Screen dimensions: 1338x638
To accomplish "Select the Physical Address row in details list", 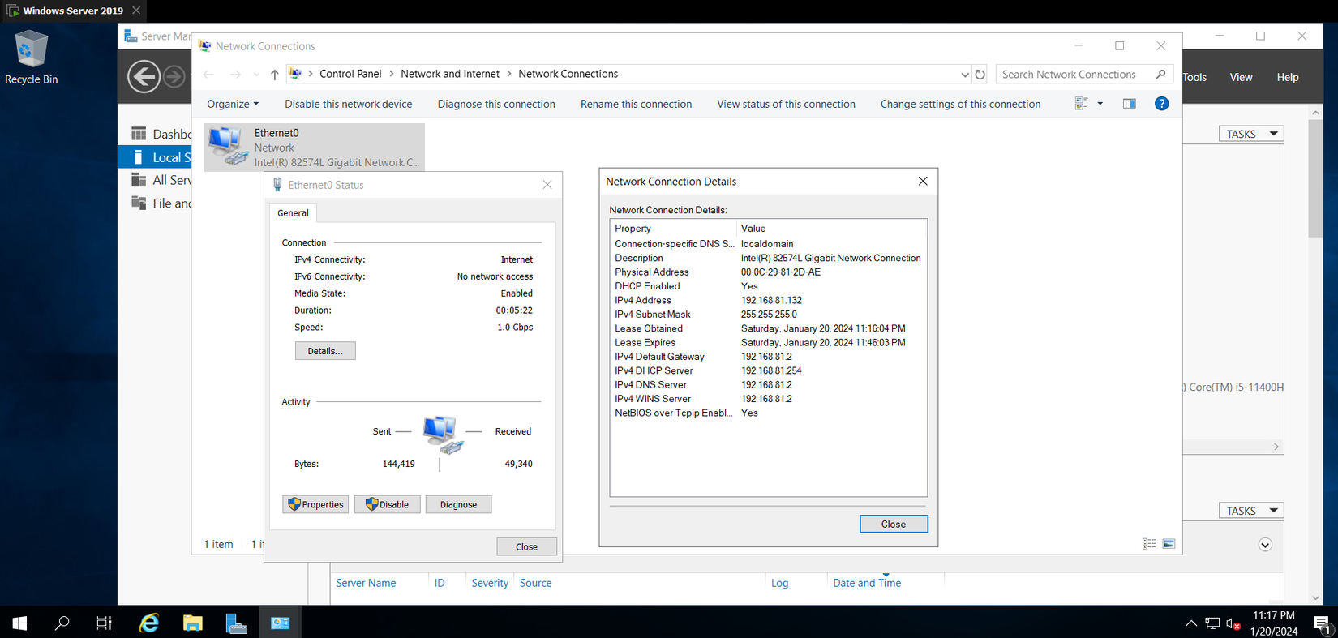I will coord(768,272).
